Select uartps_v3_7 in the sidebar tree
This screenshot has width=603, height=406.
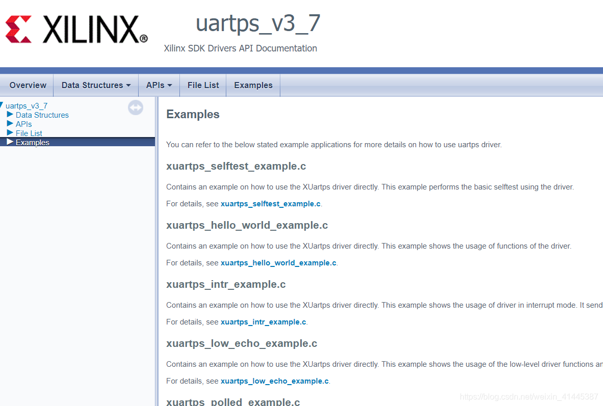coord(27,106)
